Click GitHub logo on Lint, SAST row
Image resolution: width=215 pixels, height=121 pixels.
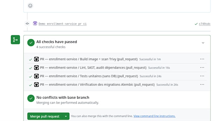[36, 68]
